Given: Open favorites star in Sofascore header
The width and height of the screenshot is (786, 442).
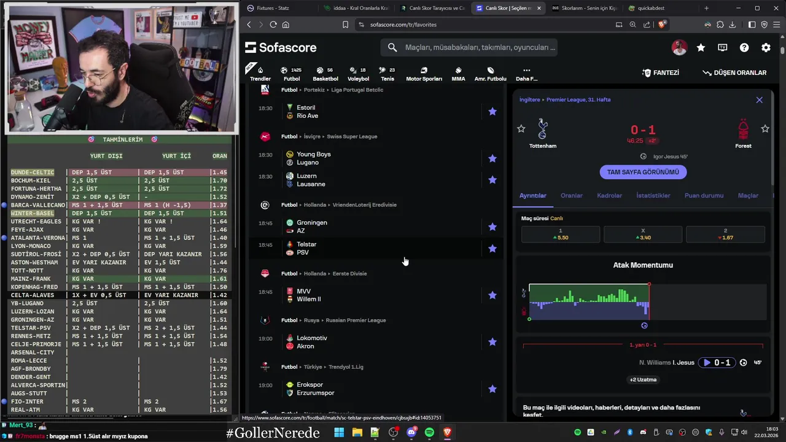Looking at the screenshot, I should pos(701,47).
